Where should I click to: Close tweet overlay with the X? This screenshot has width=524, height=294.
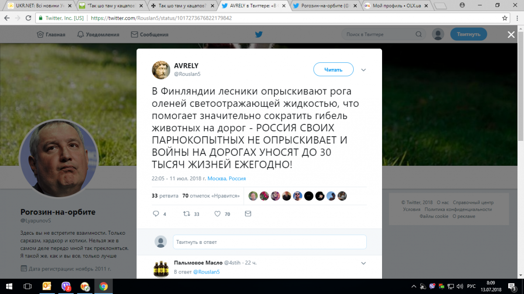click(x=511, y=35)
